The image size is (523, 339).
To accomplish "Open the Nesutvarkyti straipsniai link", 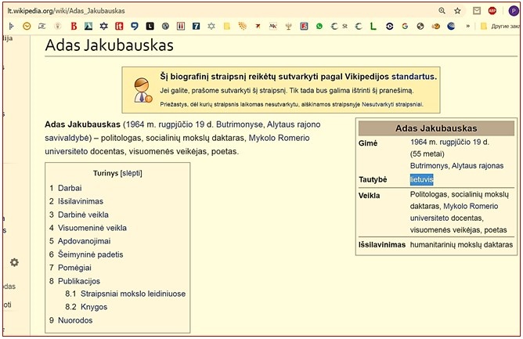I will 384,103.
